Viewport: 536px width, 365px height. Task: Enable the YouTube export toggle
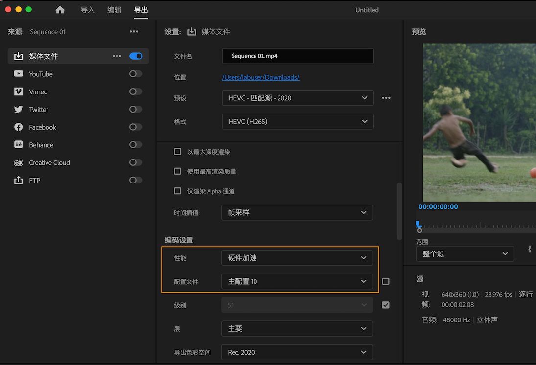click(x=136, y=74)
